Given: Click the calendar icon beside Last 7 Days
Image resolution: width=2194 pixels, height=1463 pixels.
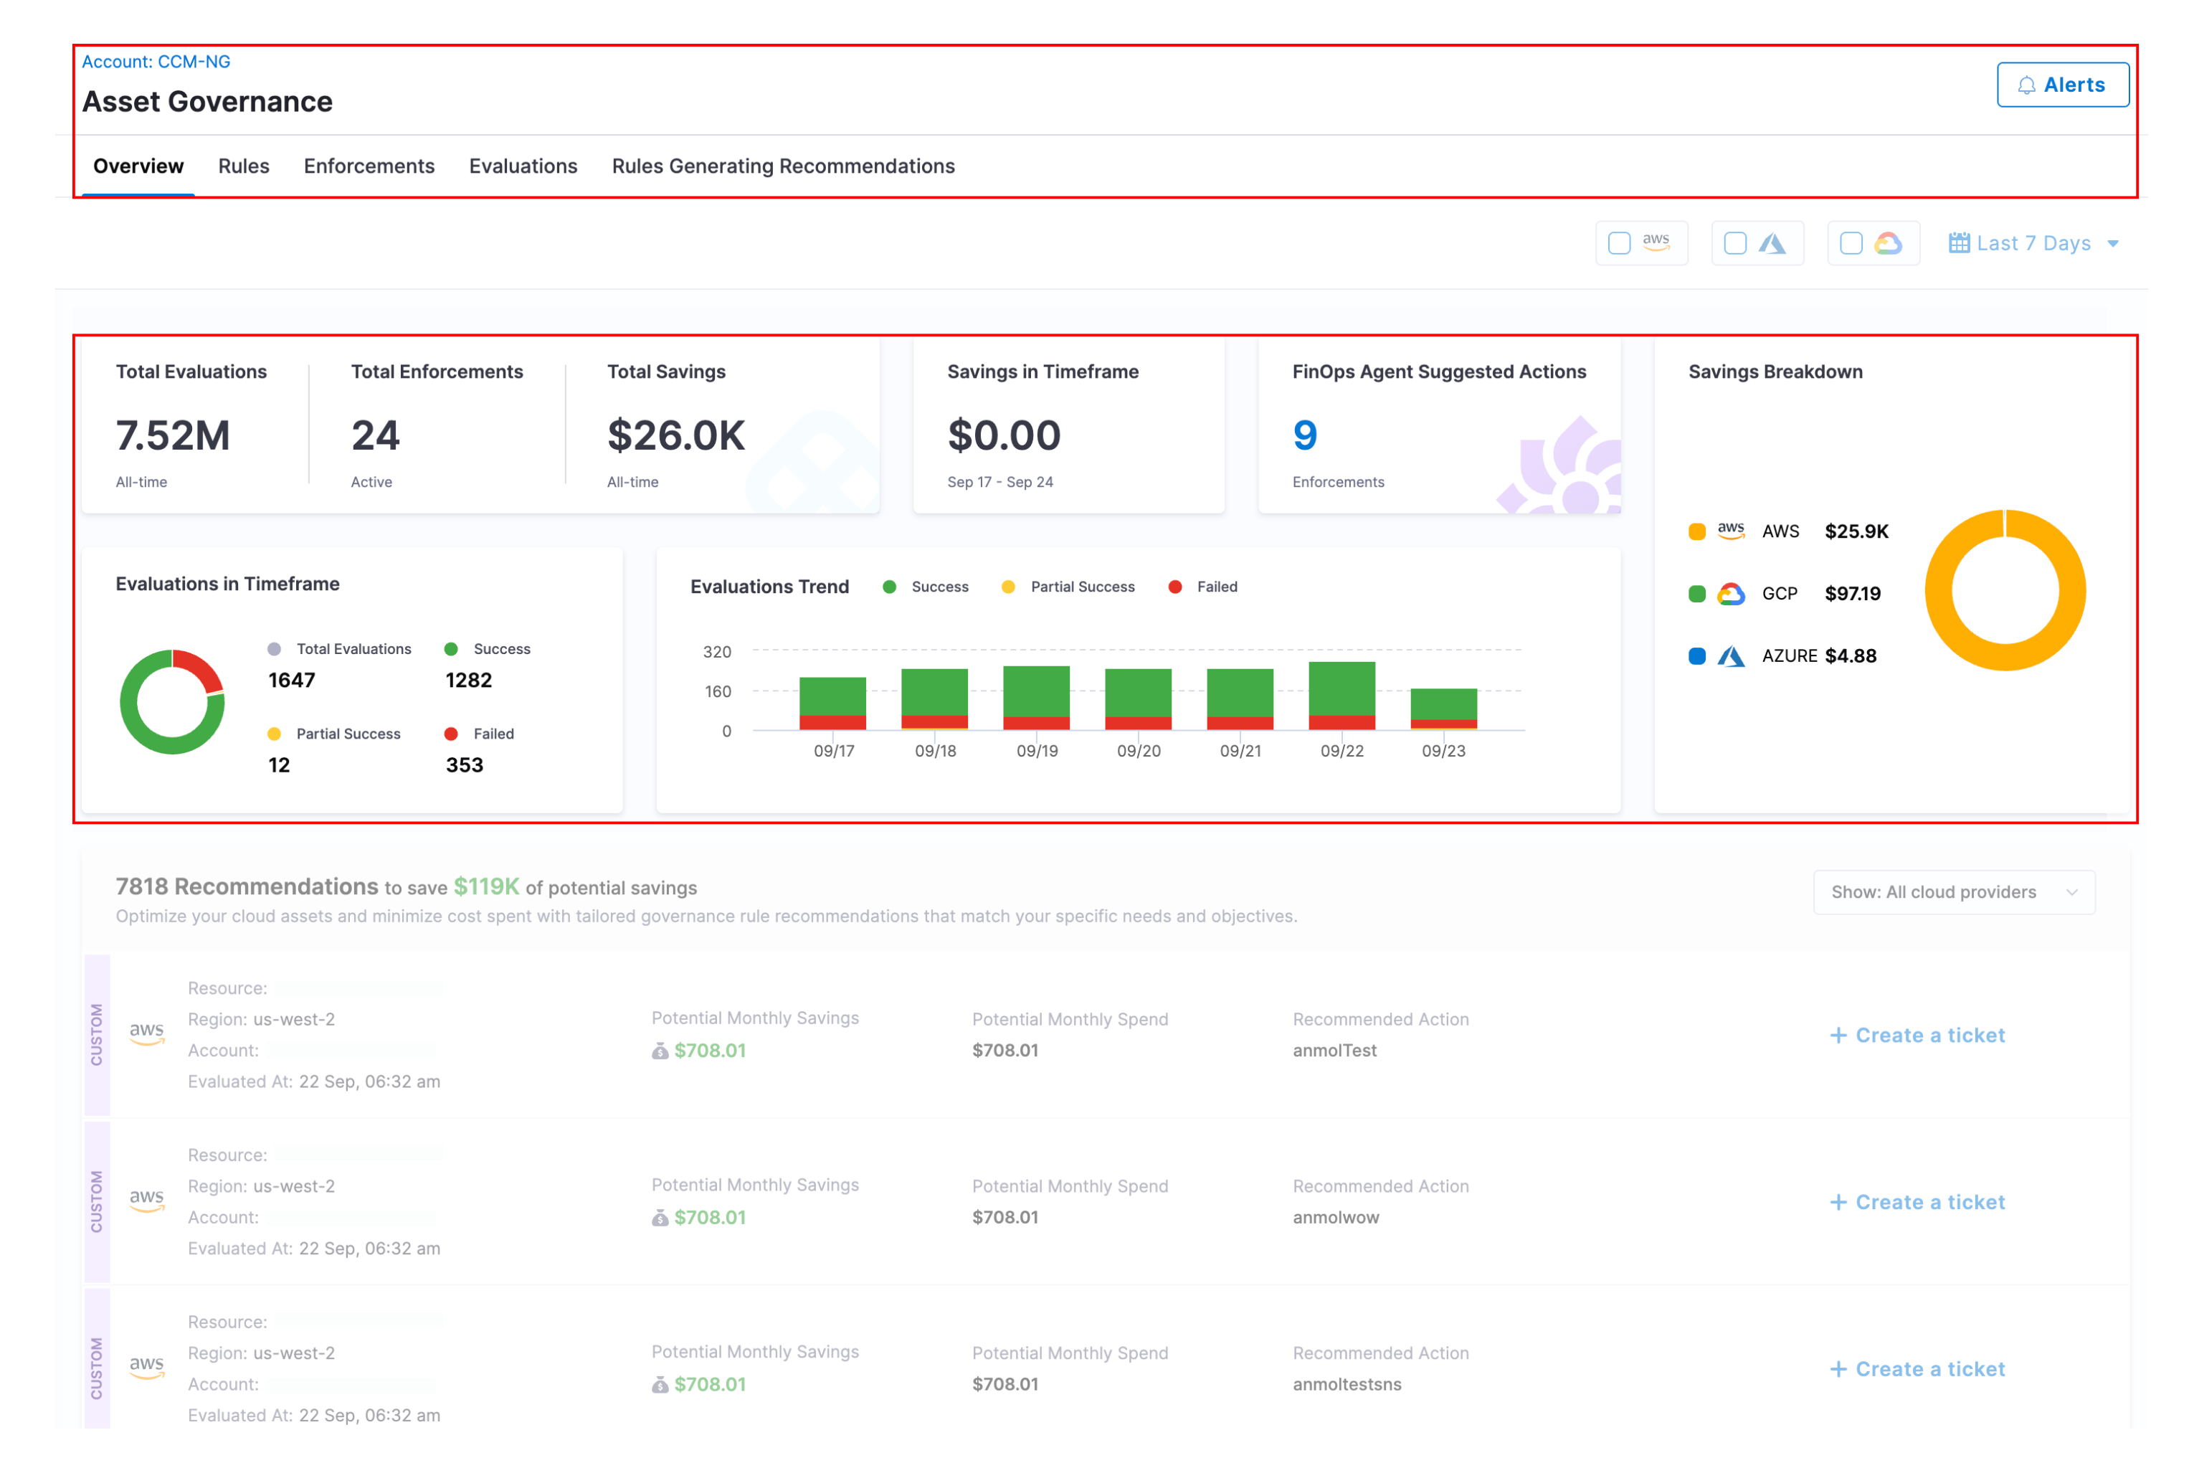Looking at the screenshot, I should pyautogui.click(x=1959, y=244).
